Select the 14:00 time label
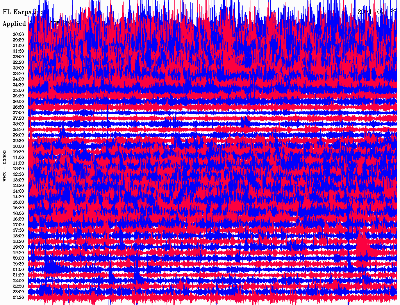This screenshot has width=400, height=305. [18, 191]
